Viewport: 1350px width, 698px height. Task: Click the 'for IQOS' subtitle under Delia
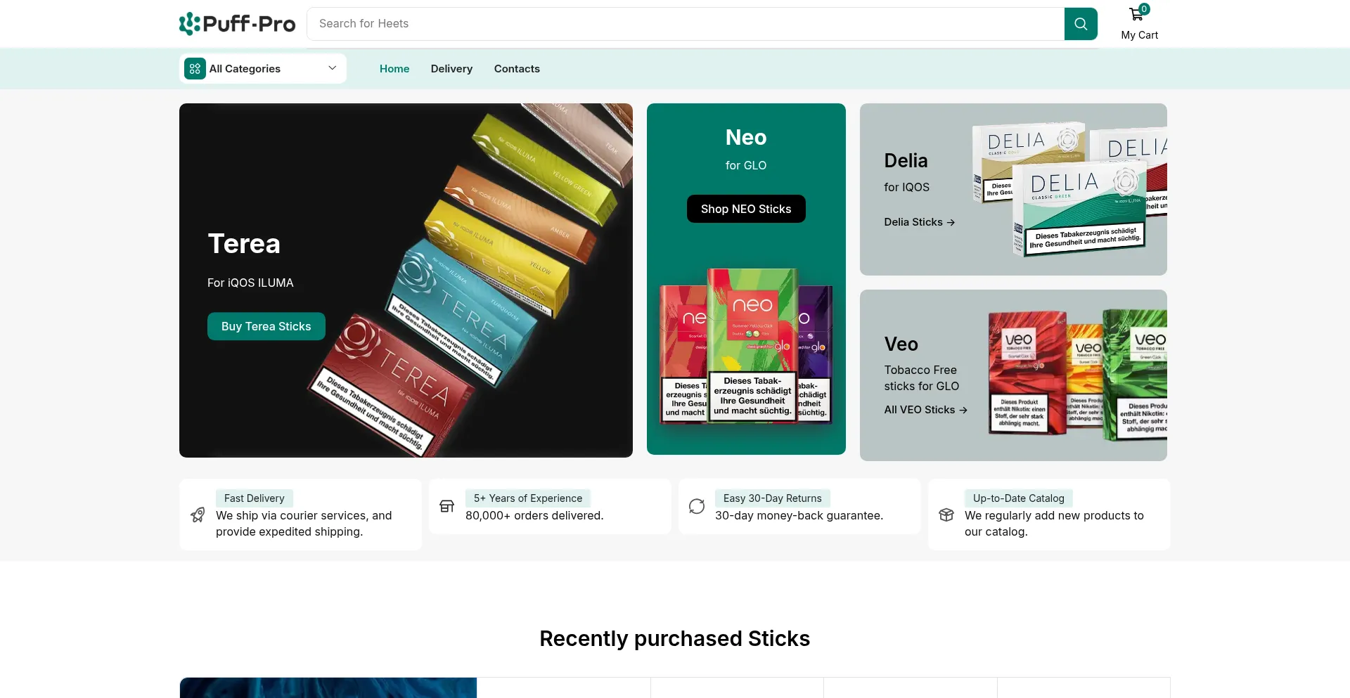click(x=907, y=187)
